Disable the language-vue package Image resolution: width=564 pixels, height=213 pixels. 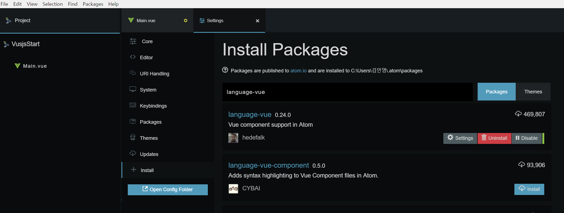[527, 138]
